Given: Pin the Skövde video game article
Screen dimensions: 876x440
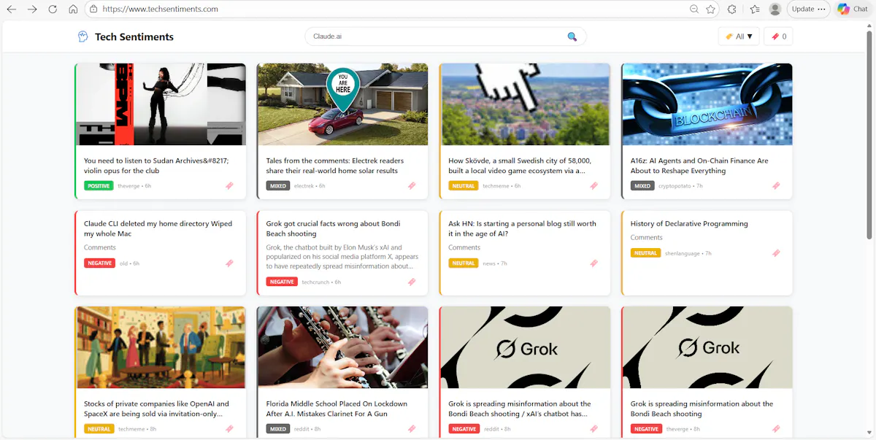Looking at the screenshot, I should click(x=593, y=186).
